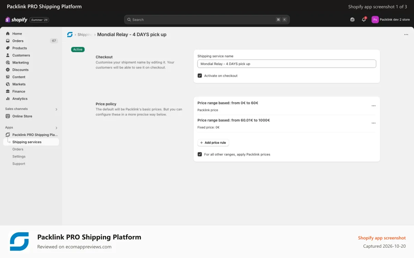
Task: Click the Packlink app icon in sidebar
Action: (x=8, y=135)
